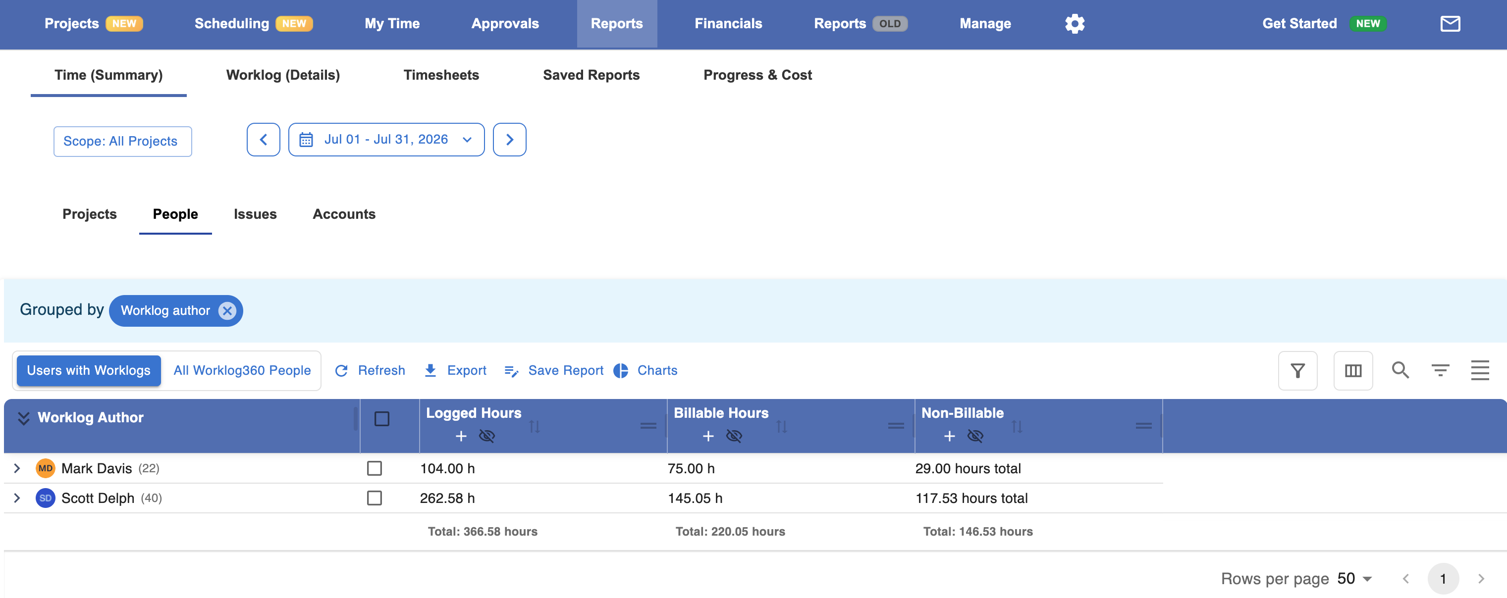Hide the Billable Hours column
Screen dimensions: 1507x598
734,436
